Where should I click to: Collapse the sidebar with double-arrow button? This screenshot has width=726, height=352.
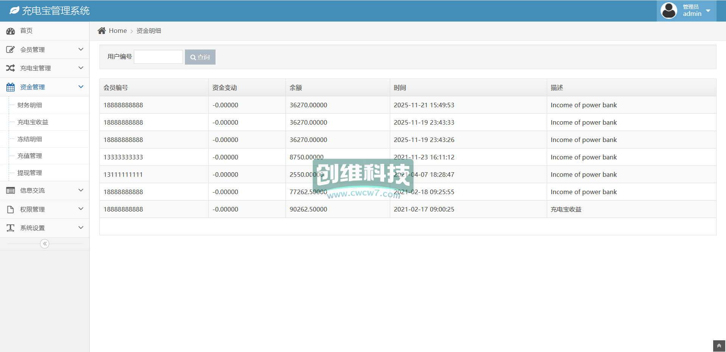[45, 244]
